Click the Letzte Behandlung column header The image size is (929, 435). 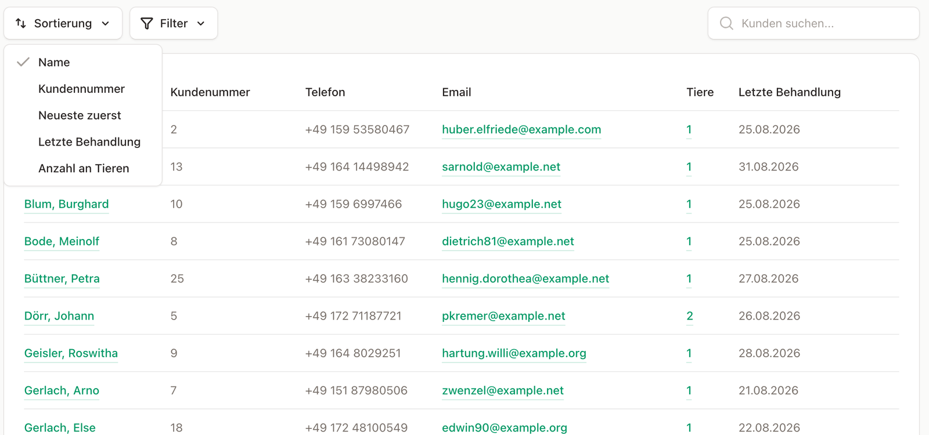[x=790, y=92]
